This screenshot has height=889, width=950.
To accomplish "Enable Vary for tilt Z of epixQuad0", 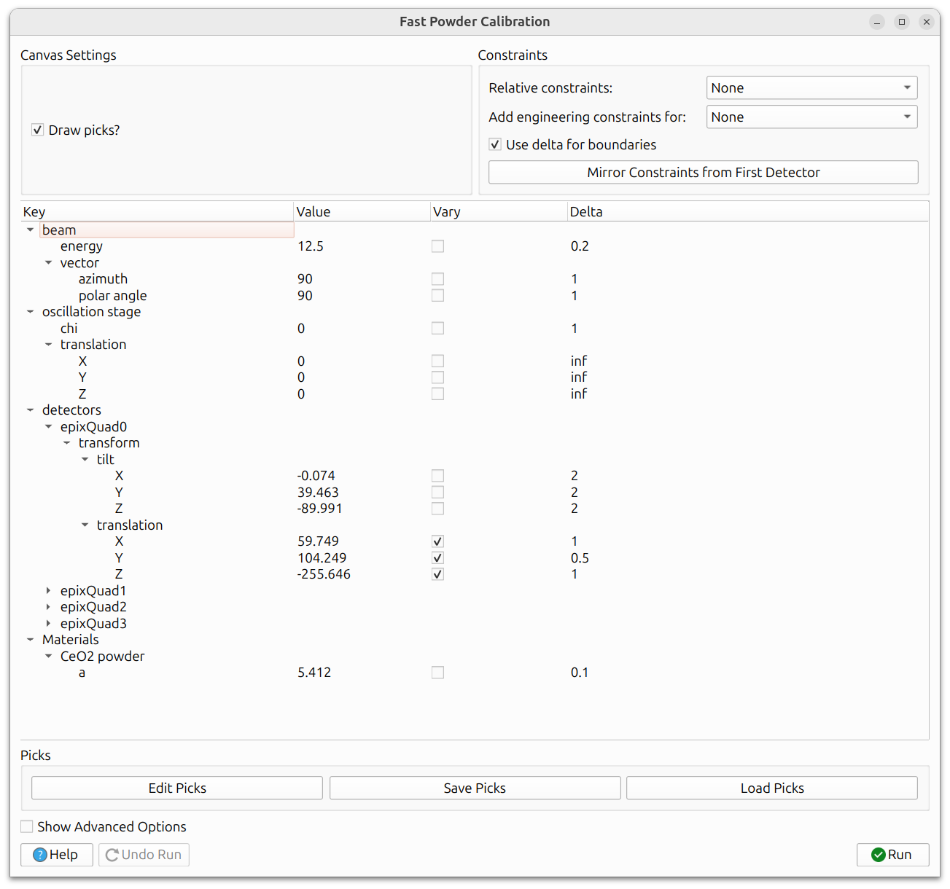I will 437,509.
